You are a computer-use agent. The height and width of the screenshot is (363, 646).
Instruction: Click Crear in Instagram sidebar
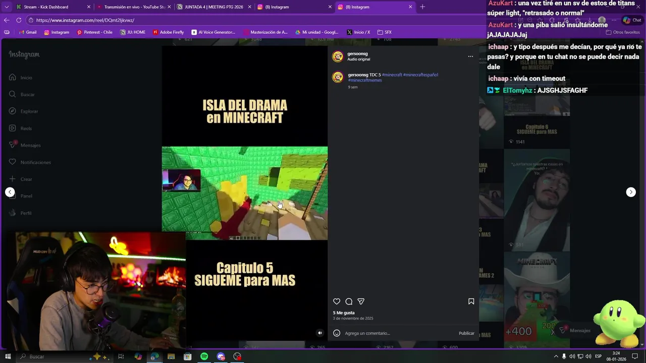[x=20, y=179]
